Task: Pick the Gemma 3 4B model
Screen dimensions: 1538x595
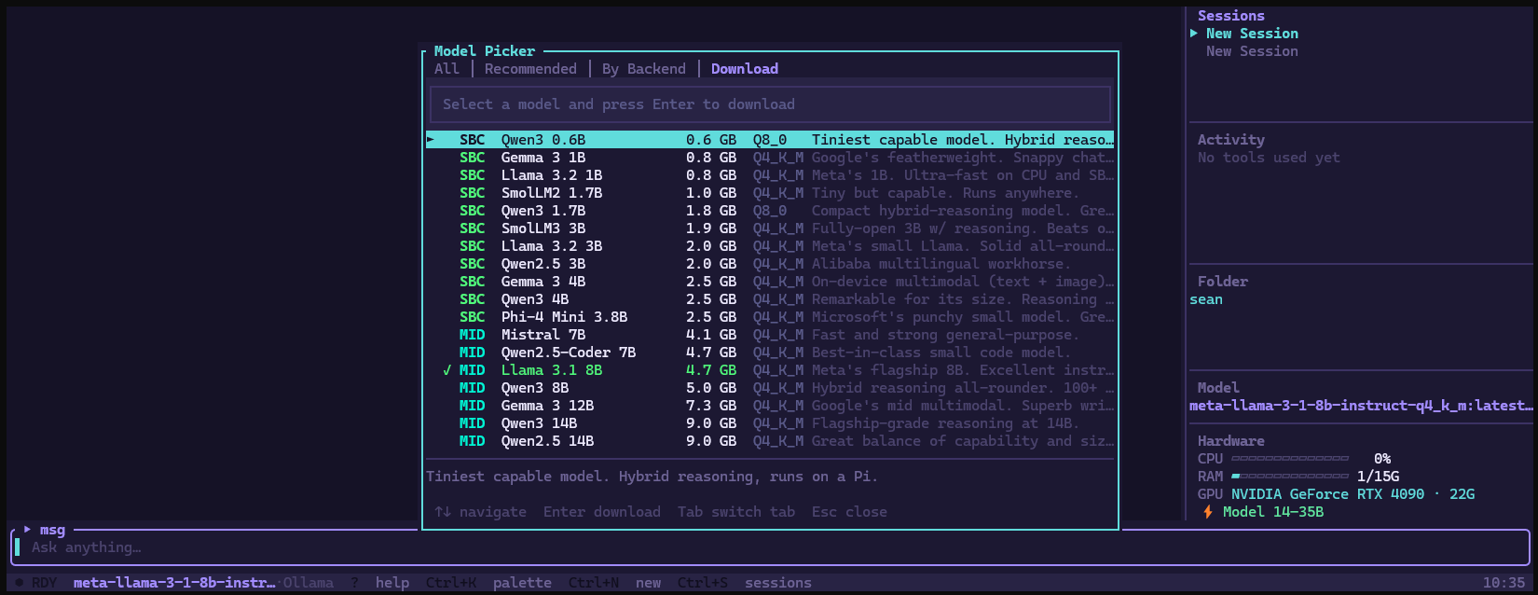Action: [x=770, y=282]
